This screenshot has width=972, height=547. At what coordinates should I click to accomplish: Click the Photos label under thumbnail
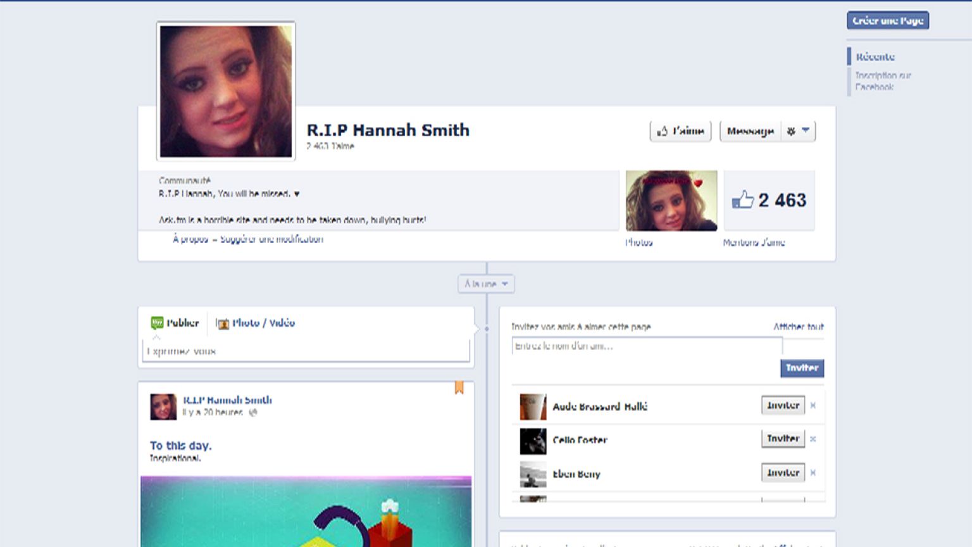[639, 242]
